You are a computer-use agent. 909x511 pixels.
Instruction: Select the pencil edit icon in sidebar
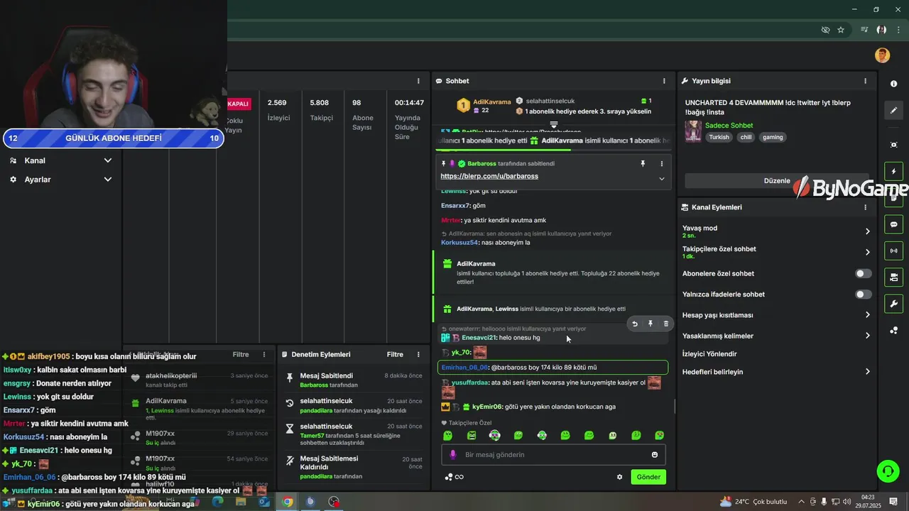tap(893, 111)
